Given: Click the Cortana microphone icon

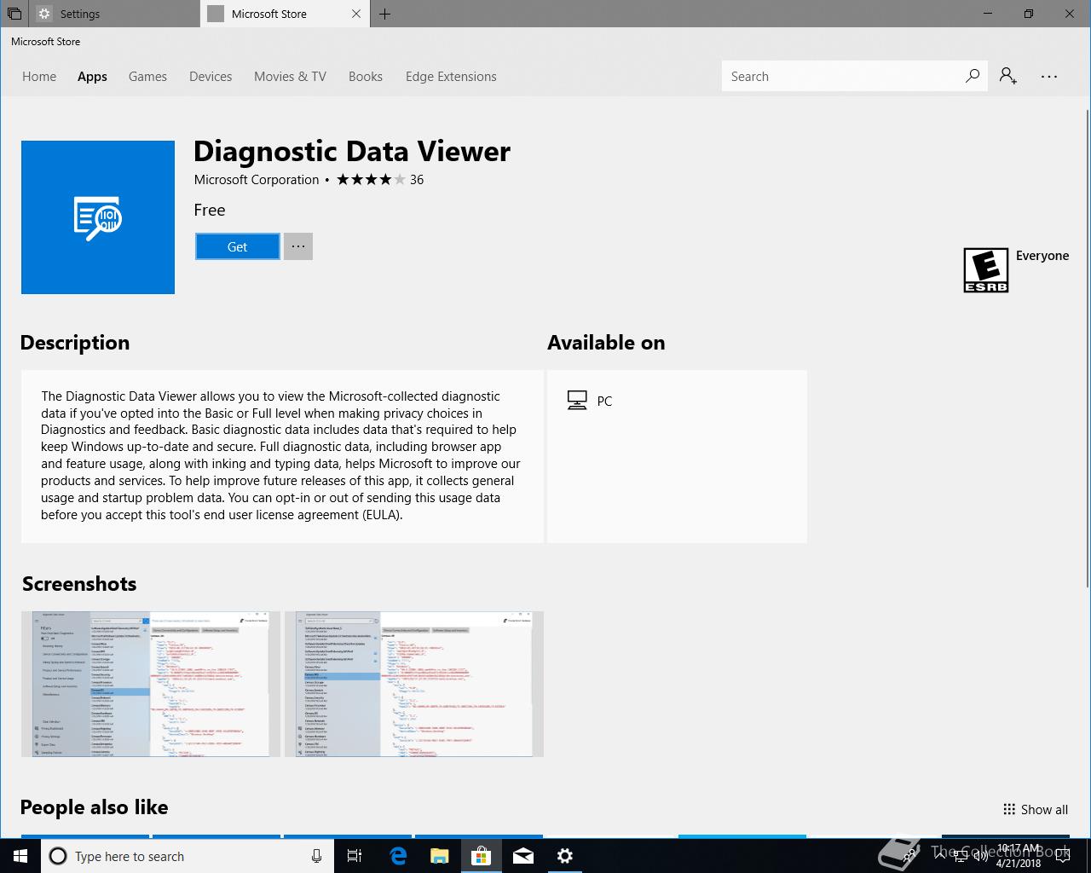Looking at the screenshot, I should tap(316, 856).
